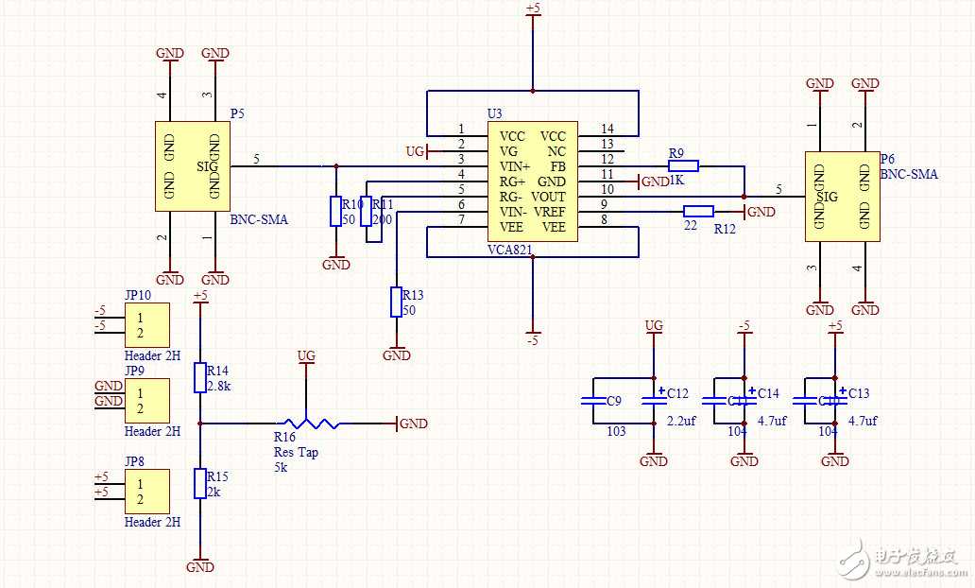The width and height of the screenshot is (975, 588).
Task: Click the U3 designator label
Action: [x=494, y=113]
